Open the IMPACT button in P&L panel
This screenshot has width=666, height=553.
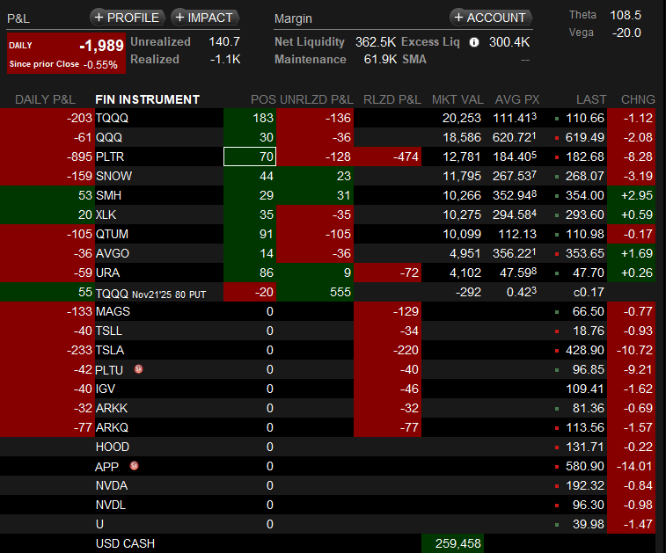(x=205, y=18)
